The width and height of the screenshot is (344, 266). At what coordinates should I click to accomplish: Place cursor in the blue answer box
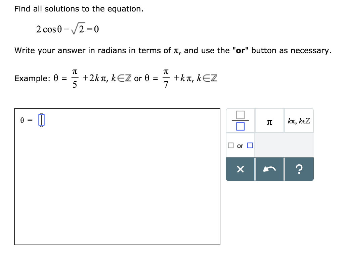[41, 120]
